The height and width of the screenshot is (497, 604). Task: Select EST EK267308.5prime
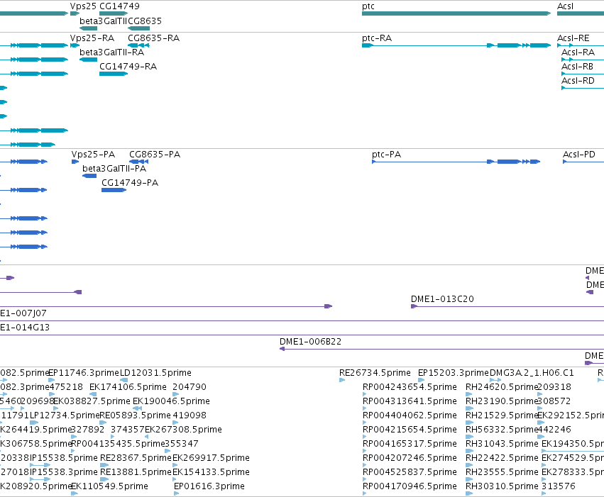click(183, 430)
